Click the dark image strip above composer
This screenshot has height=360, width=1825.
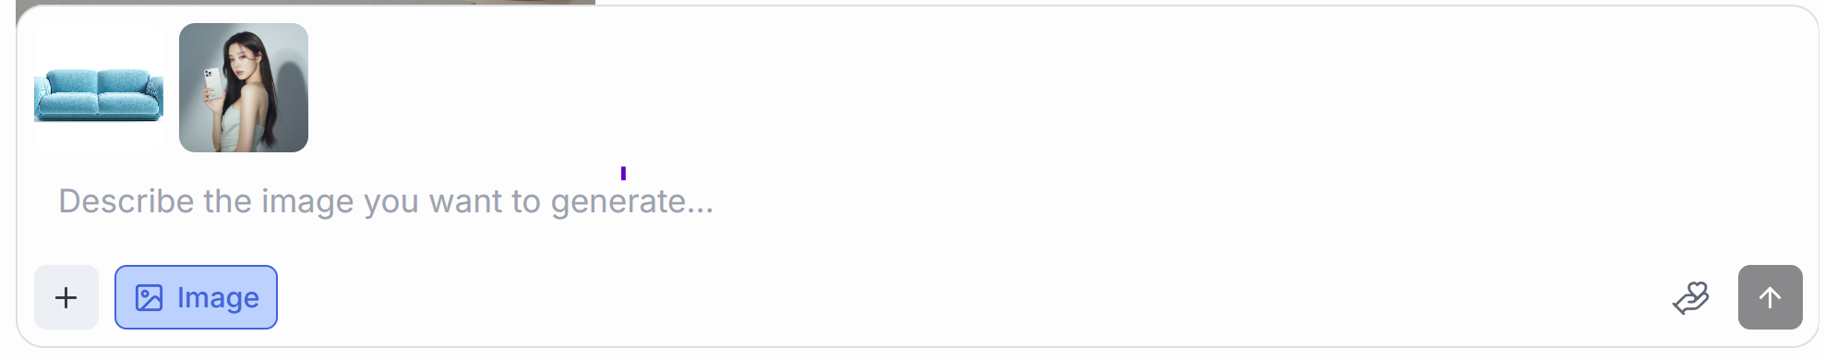tap(306, 2)
